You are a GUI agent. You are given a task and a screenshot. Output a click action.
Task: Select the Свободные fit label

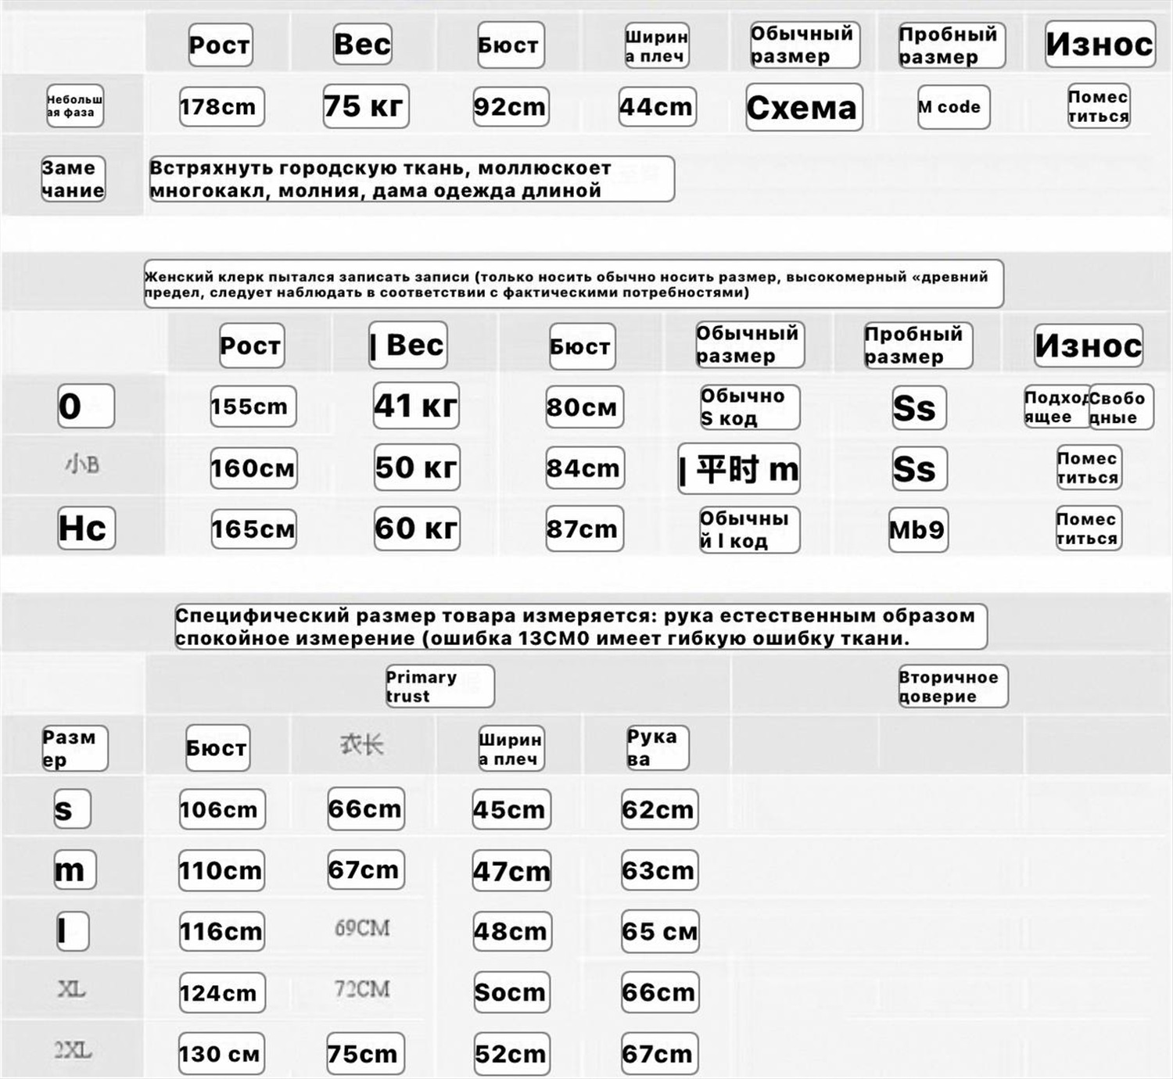pos(1121,407)
